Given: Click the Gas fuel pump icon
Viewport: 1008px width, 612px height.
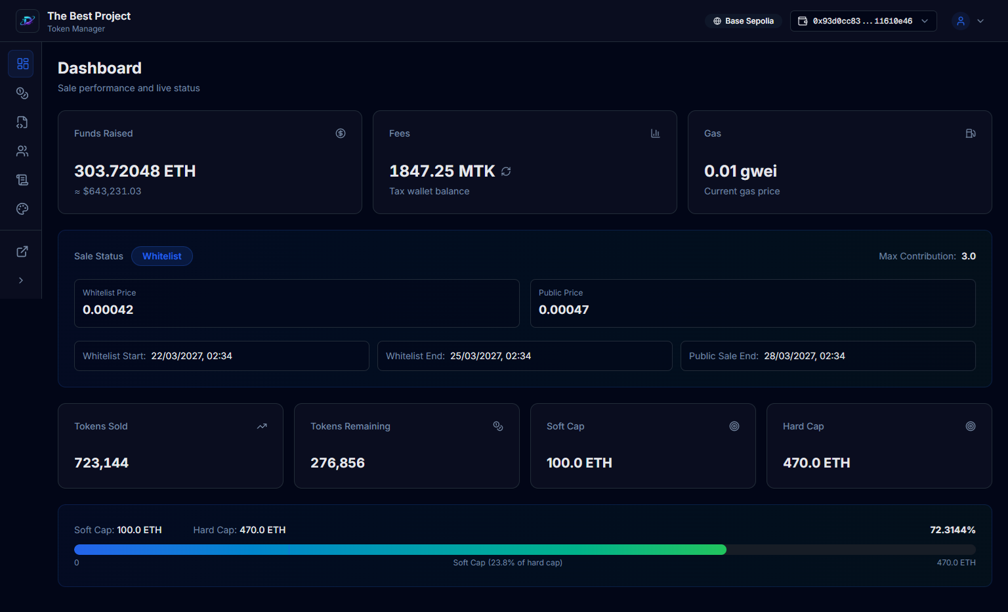Looking at the screenshot, I should tap(971, 133).
